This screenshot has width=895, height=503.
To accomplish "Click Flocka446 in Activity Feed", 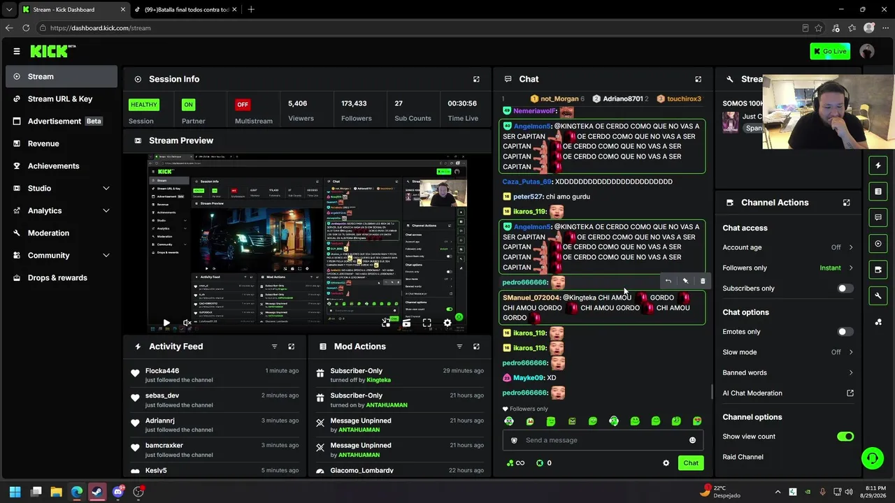I will coord(162,371).
